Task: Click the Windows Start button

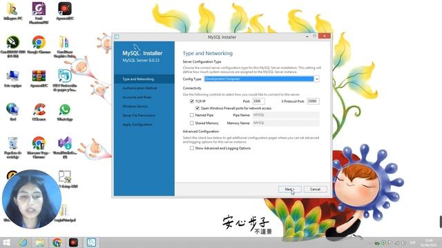Action: tap(6, 242)
